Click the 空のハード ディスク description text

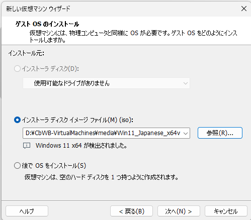(102, 177)
